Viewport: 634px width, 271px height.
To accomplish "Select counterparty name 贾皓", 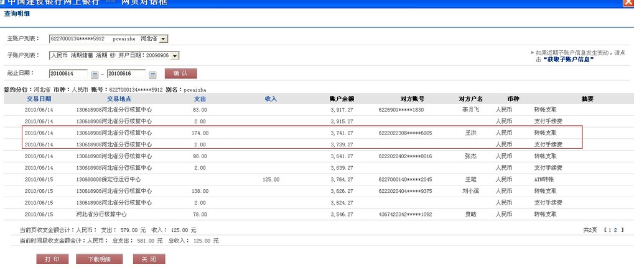I will [x=470, y=214].
